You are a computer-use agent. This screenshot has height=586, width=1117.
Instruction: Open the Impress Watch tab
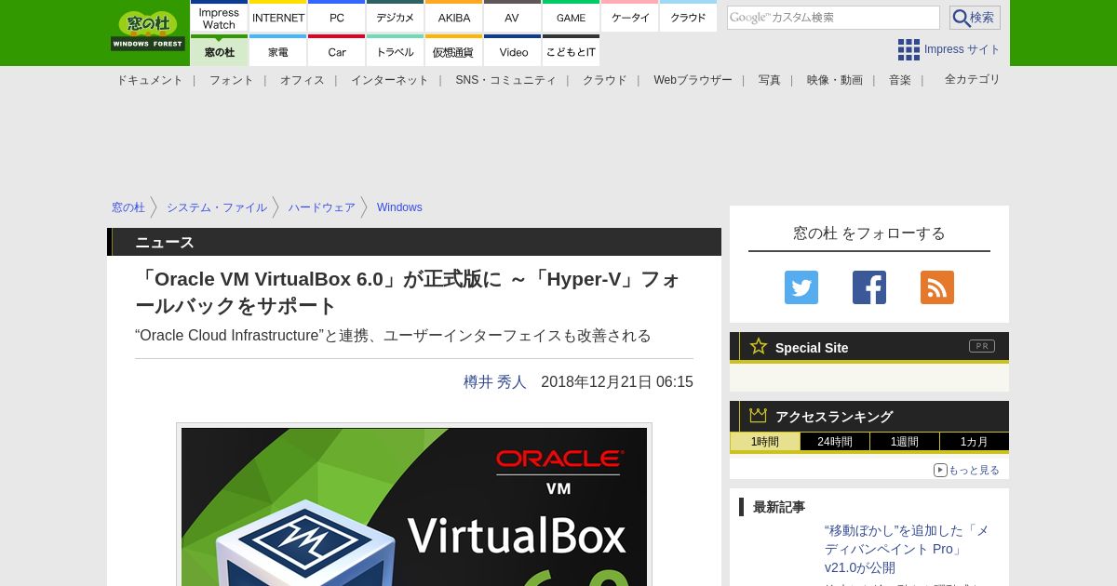point(220,18)
